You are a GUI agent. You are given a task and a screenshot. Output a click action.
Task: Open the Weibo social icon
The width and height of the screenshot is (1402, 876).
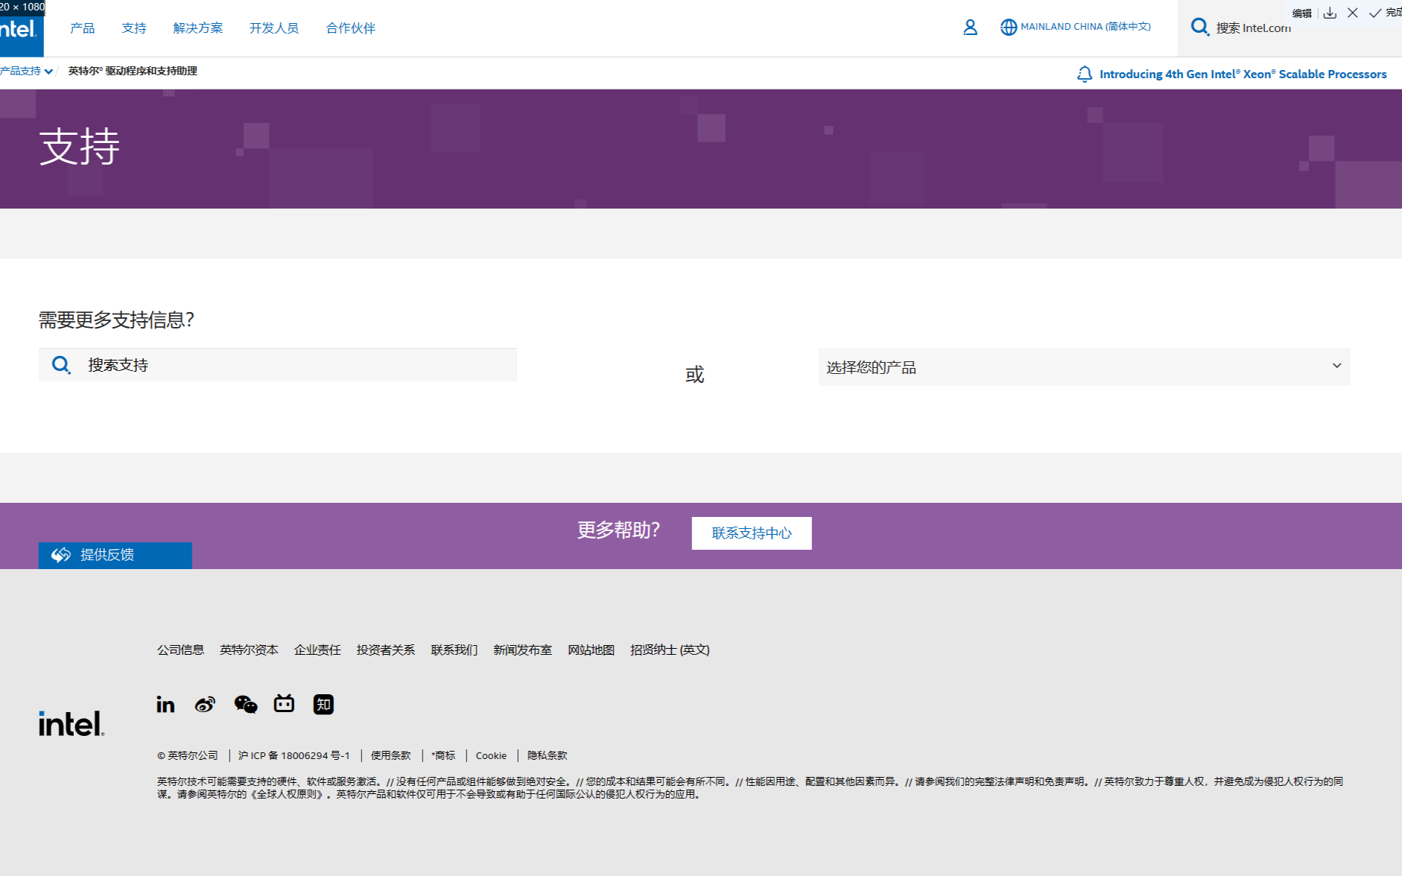205,704
